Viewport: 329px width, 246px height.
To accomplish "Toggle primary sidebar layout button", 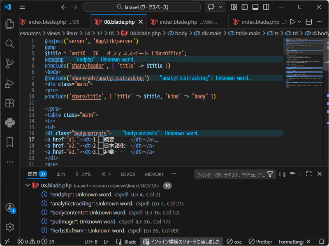I will [x=245, y=7].
